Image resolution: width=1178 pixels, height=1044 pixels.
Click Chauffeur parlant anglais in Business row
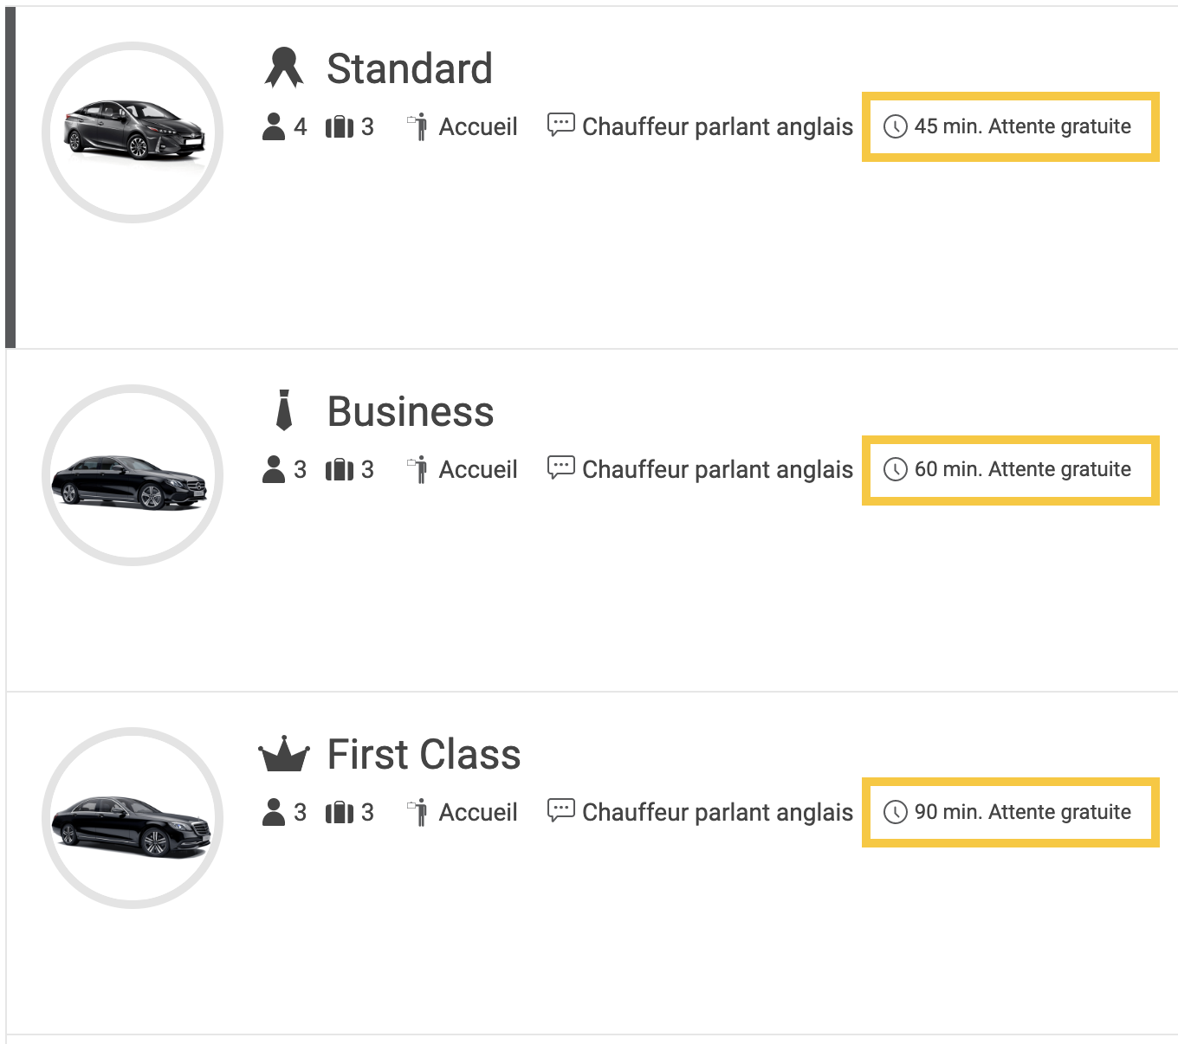[x=717, y=469]
